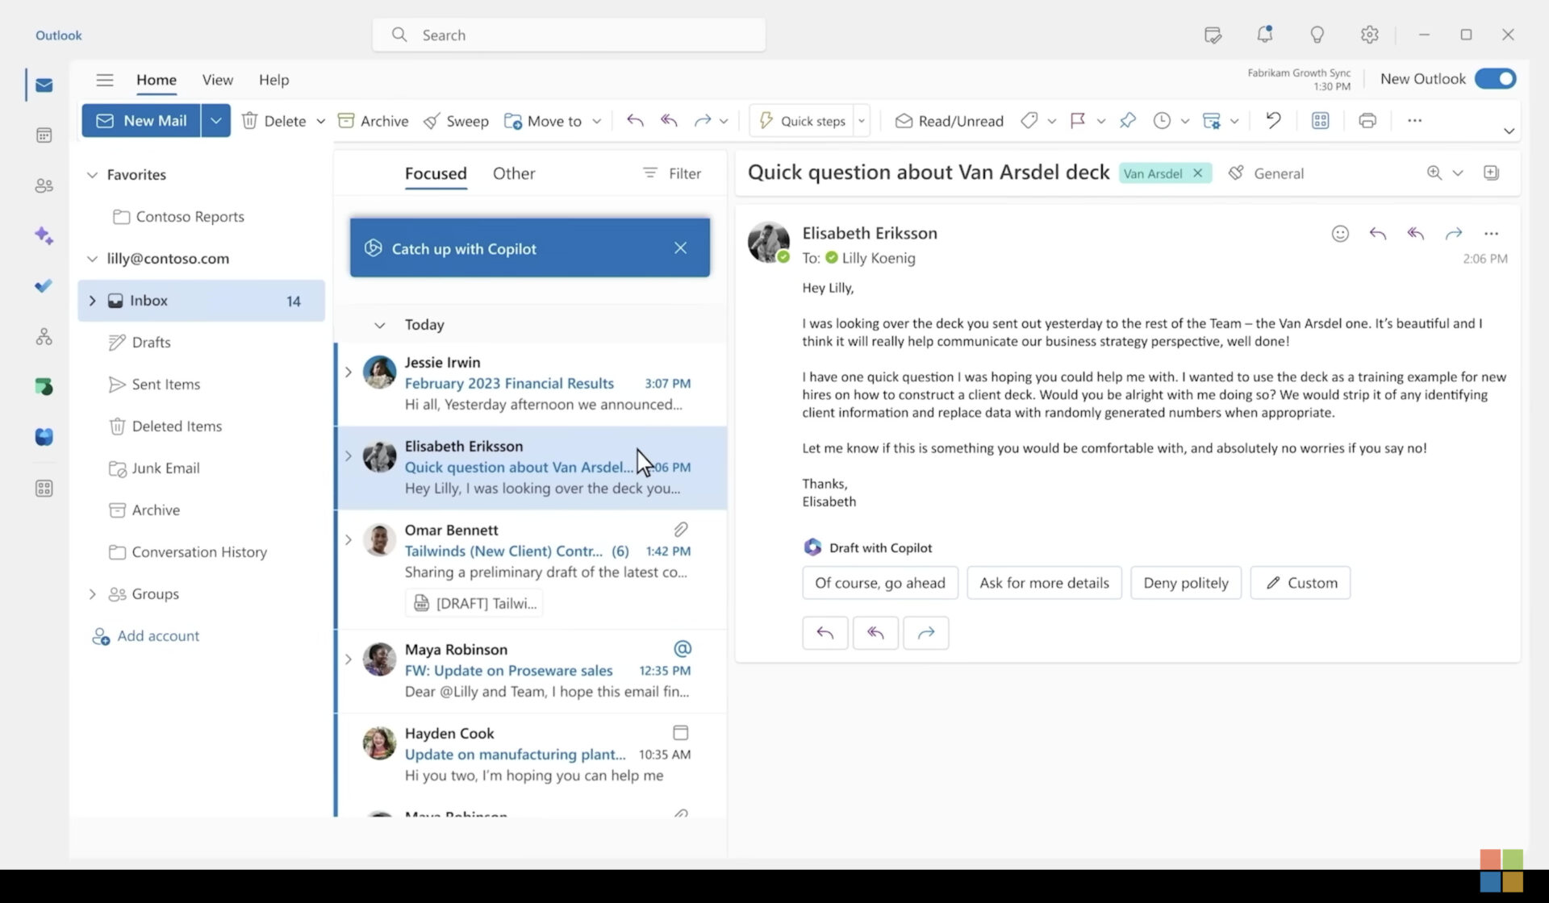Open the View ribbon tab
The height and width of the screenshot is (903, 1549).
(x=217, y=80)
